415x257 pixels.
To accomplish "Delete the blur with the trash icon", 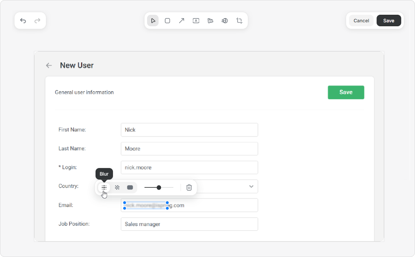I will click(x=189, y=187).
